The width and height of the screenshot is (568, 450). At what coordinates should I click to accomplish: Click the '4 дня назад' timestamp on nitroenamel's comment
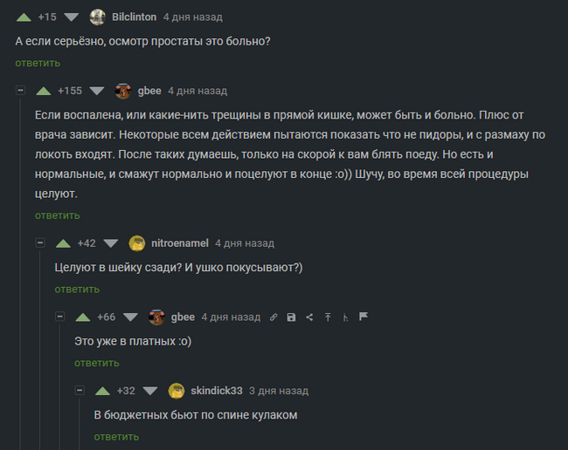click(244, 243)
